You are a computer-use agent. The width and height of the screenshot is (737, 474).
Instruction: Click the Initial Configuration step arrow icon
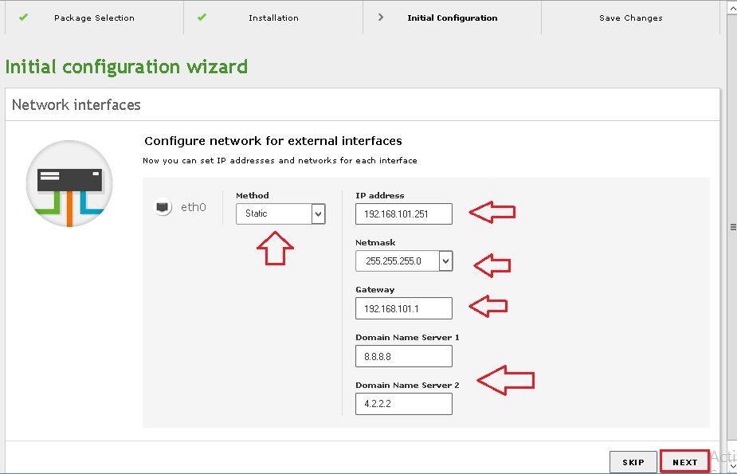[x=381, y=18]
